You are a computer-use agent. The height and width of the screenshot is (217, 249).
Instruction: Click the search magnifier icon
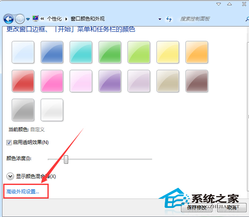(x=247, y=19)
